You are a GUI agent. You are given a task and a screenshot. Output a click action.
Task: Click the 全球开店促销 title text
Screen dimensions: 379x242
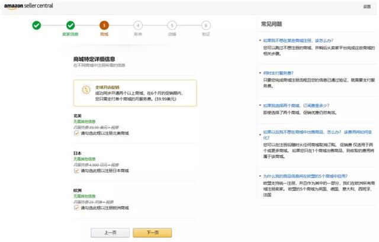[x=107, y=87]
